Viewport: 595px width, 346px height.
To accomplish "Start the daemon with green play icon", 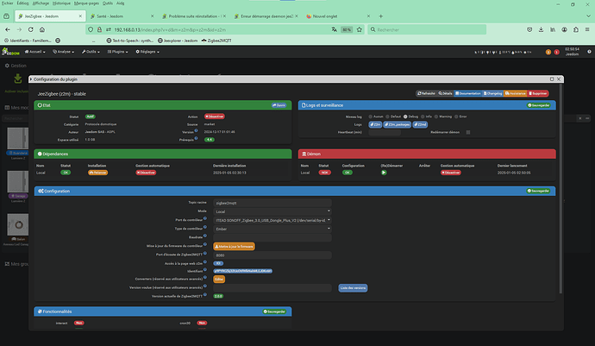I will pos(384,173).
